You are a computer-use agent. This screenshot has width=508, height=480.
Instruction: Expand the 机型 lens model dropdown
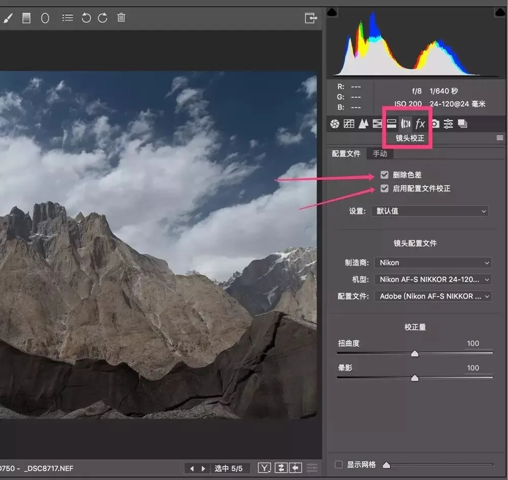[x=433, y=279]
